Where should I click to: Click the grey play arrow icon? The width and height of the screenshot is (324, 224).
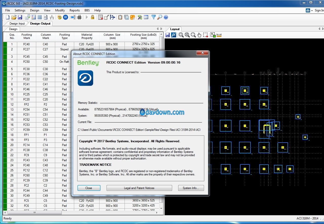pyautogui.click(x=87, y=17)
